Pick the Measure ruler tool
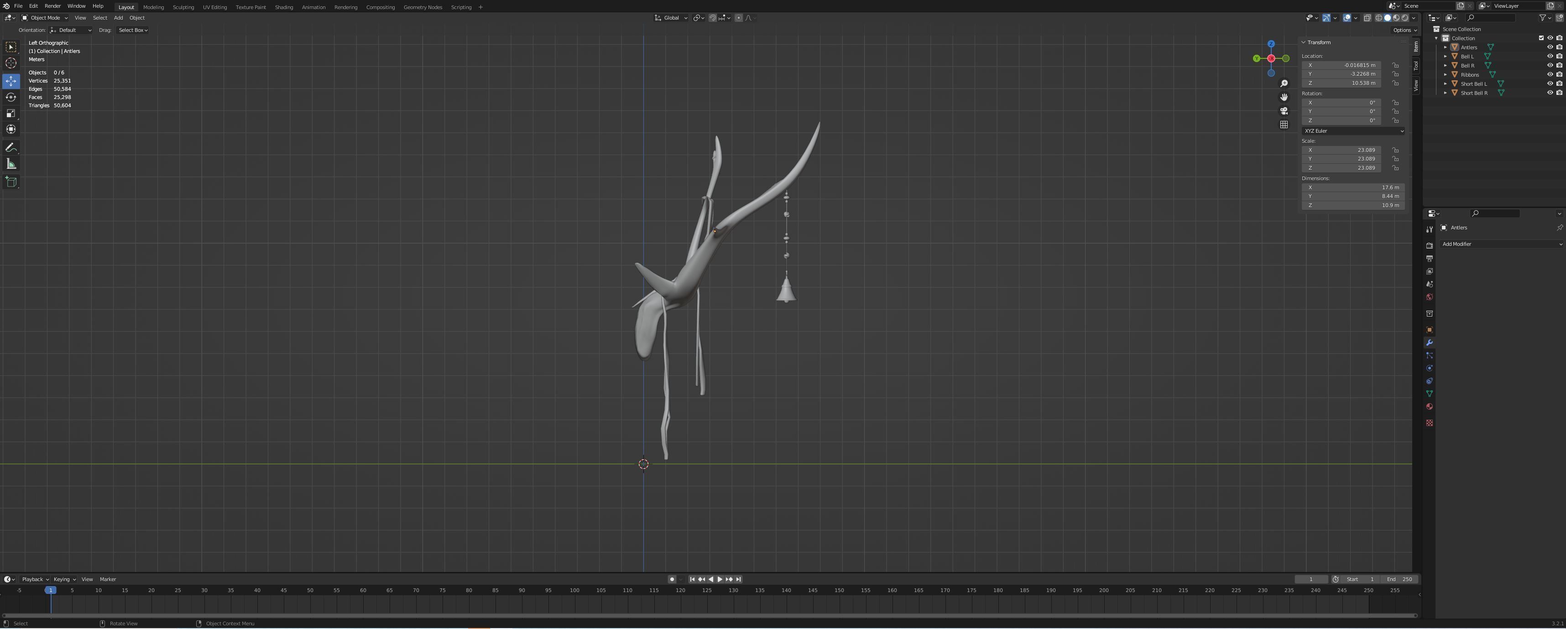Viewport: 1566px width, 629px height. click(x=11, y=164)
